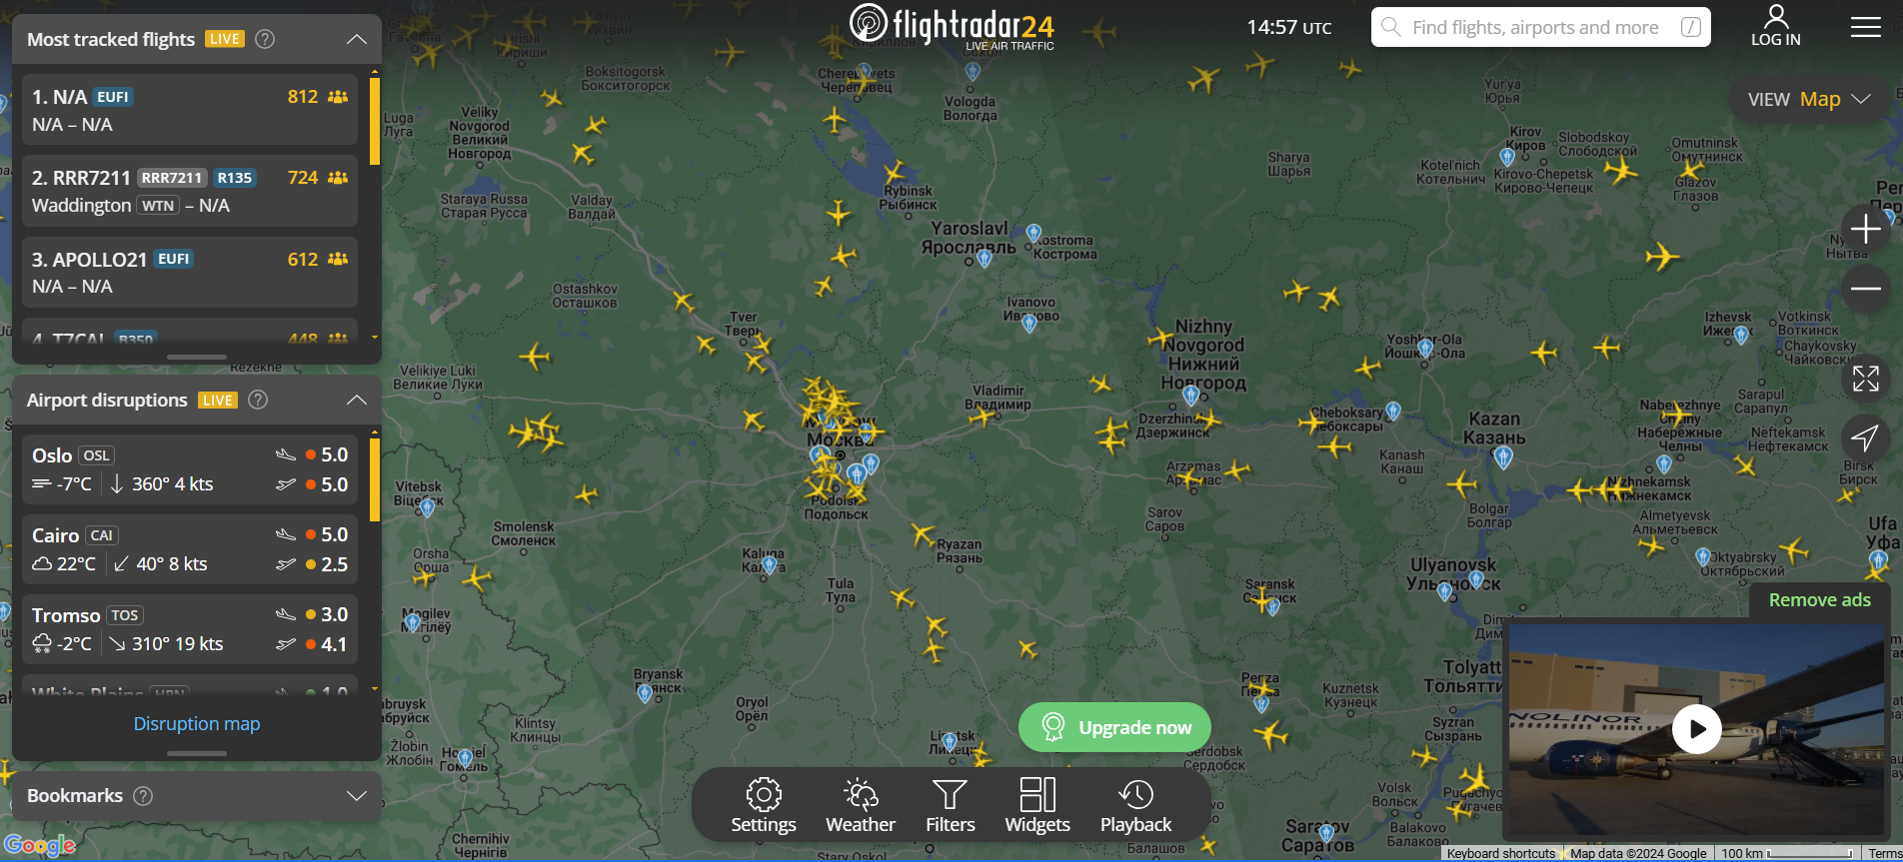The image size is (1903, 862).
Task: Open the hamburger main menu
Action: (x=1865, y=27)
